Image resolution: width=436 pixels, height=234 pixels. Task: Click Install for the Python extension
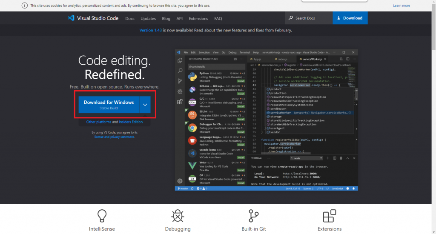[241, 81]
